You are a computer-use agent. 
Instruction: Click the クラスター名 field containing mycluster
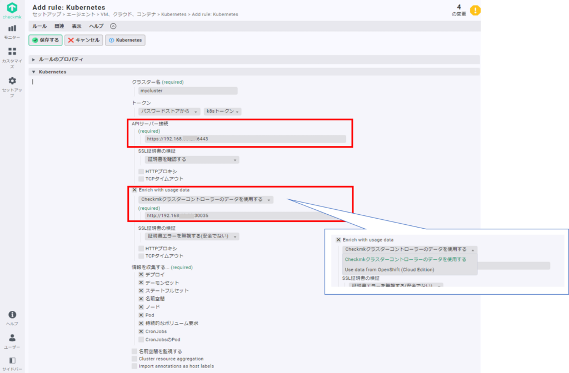tap(188, 90)
